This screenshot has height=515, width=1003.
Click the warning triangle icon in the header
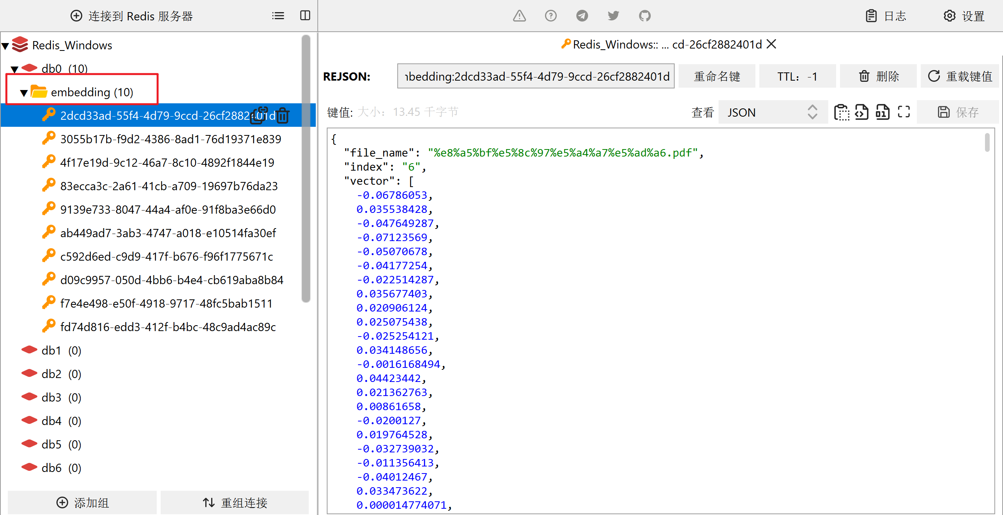tap(519, 16)
